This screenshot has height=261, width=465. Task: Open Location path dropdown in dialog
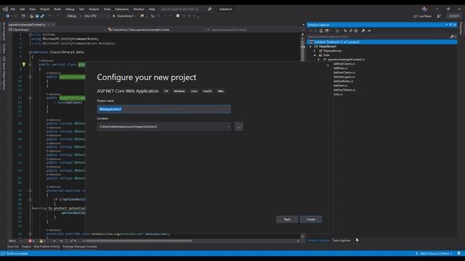229,127
